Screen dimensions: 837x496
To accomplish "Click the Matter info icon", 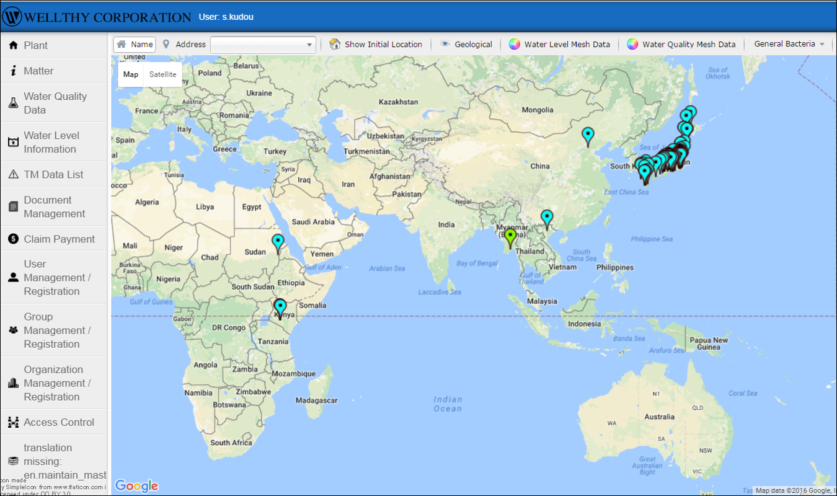I will (13, 71).
